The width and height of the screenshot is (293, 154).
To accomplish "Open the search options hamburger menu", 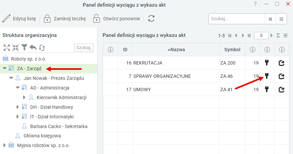I will (281, 19).
